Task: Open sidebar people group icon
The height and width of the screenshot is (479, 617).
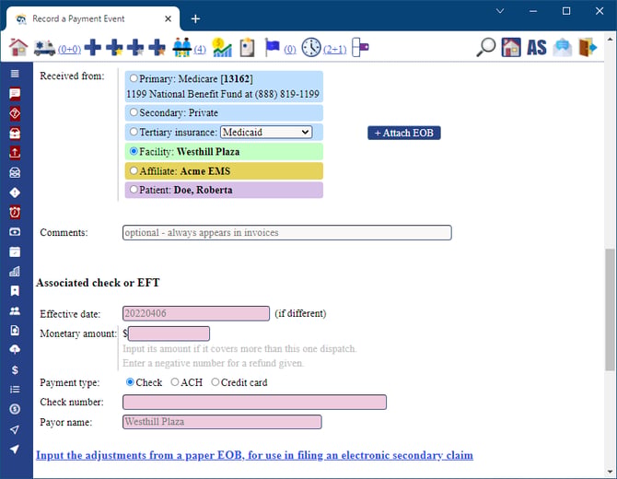Action: 15,311
